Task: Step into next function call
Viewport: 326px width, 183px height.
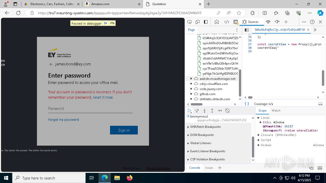Action: coord(205,111)
